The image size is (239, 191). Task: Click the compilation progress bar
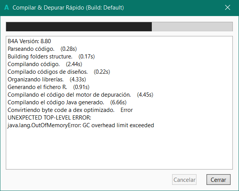coord(119,27)
